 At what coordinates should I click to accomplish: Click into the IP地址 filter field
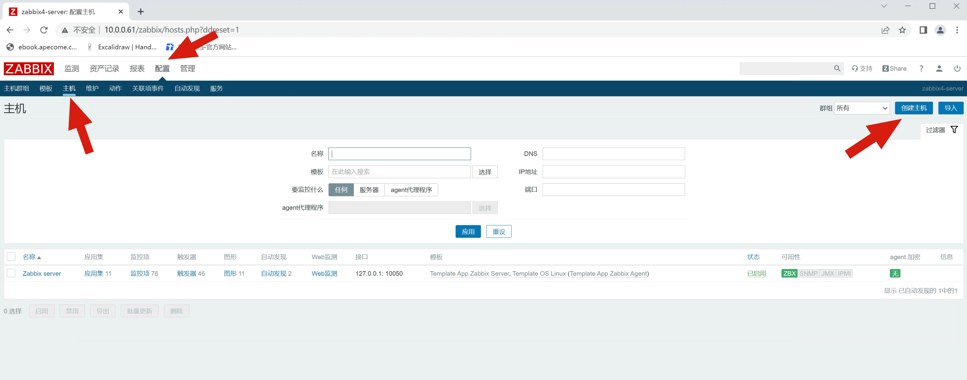click(613, 172)
